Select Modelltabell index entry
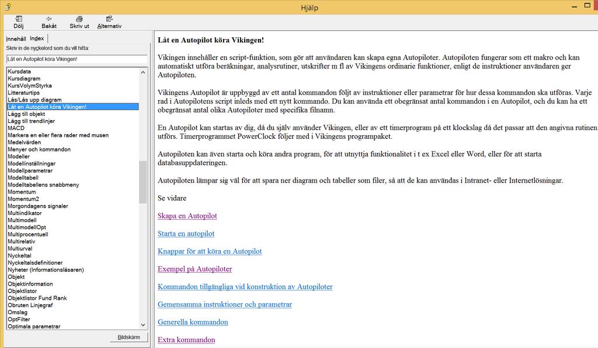Image resolution: width=598 pixels, height=348 pixels. point(23,177)
